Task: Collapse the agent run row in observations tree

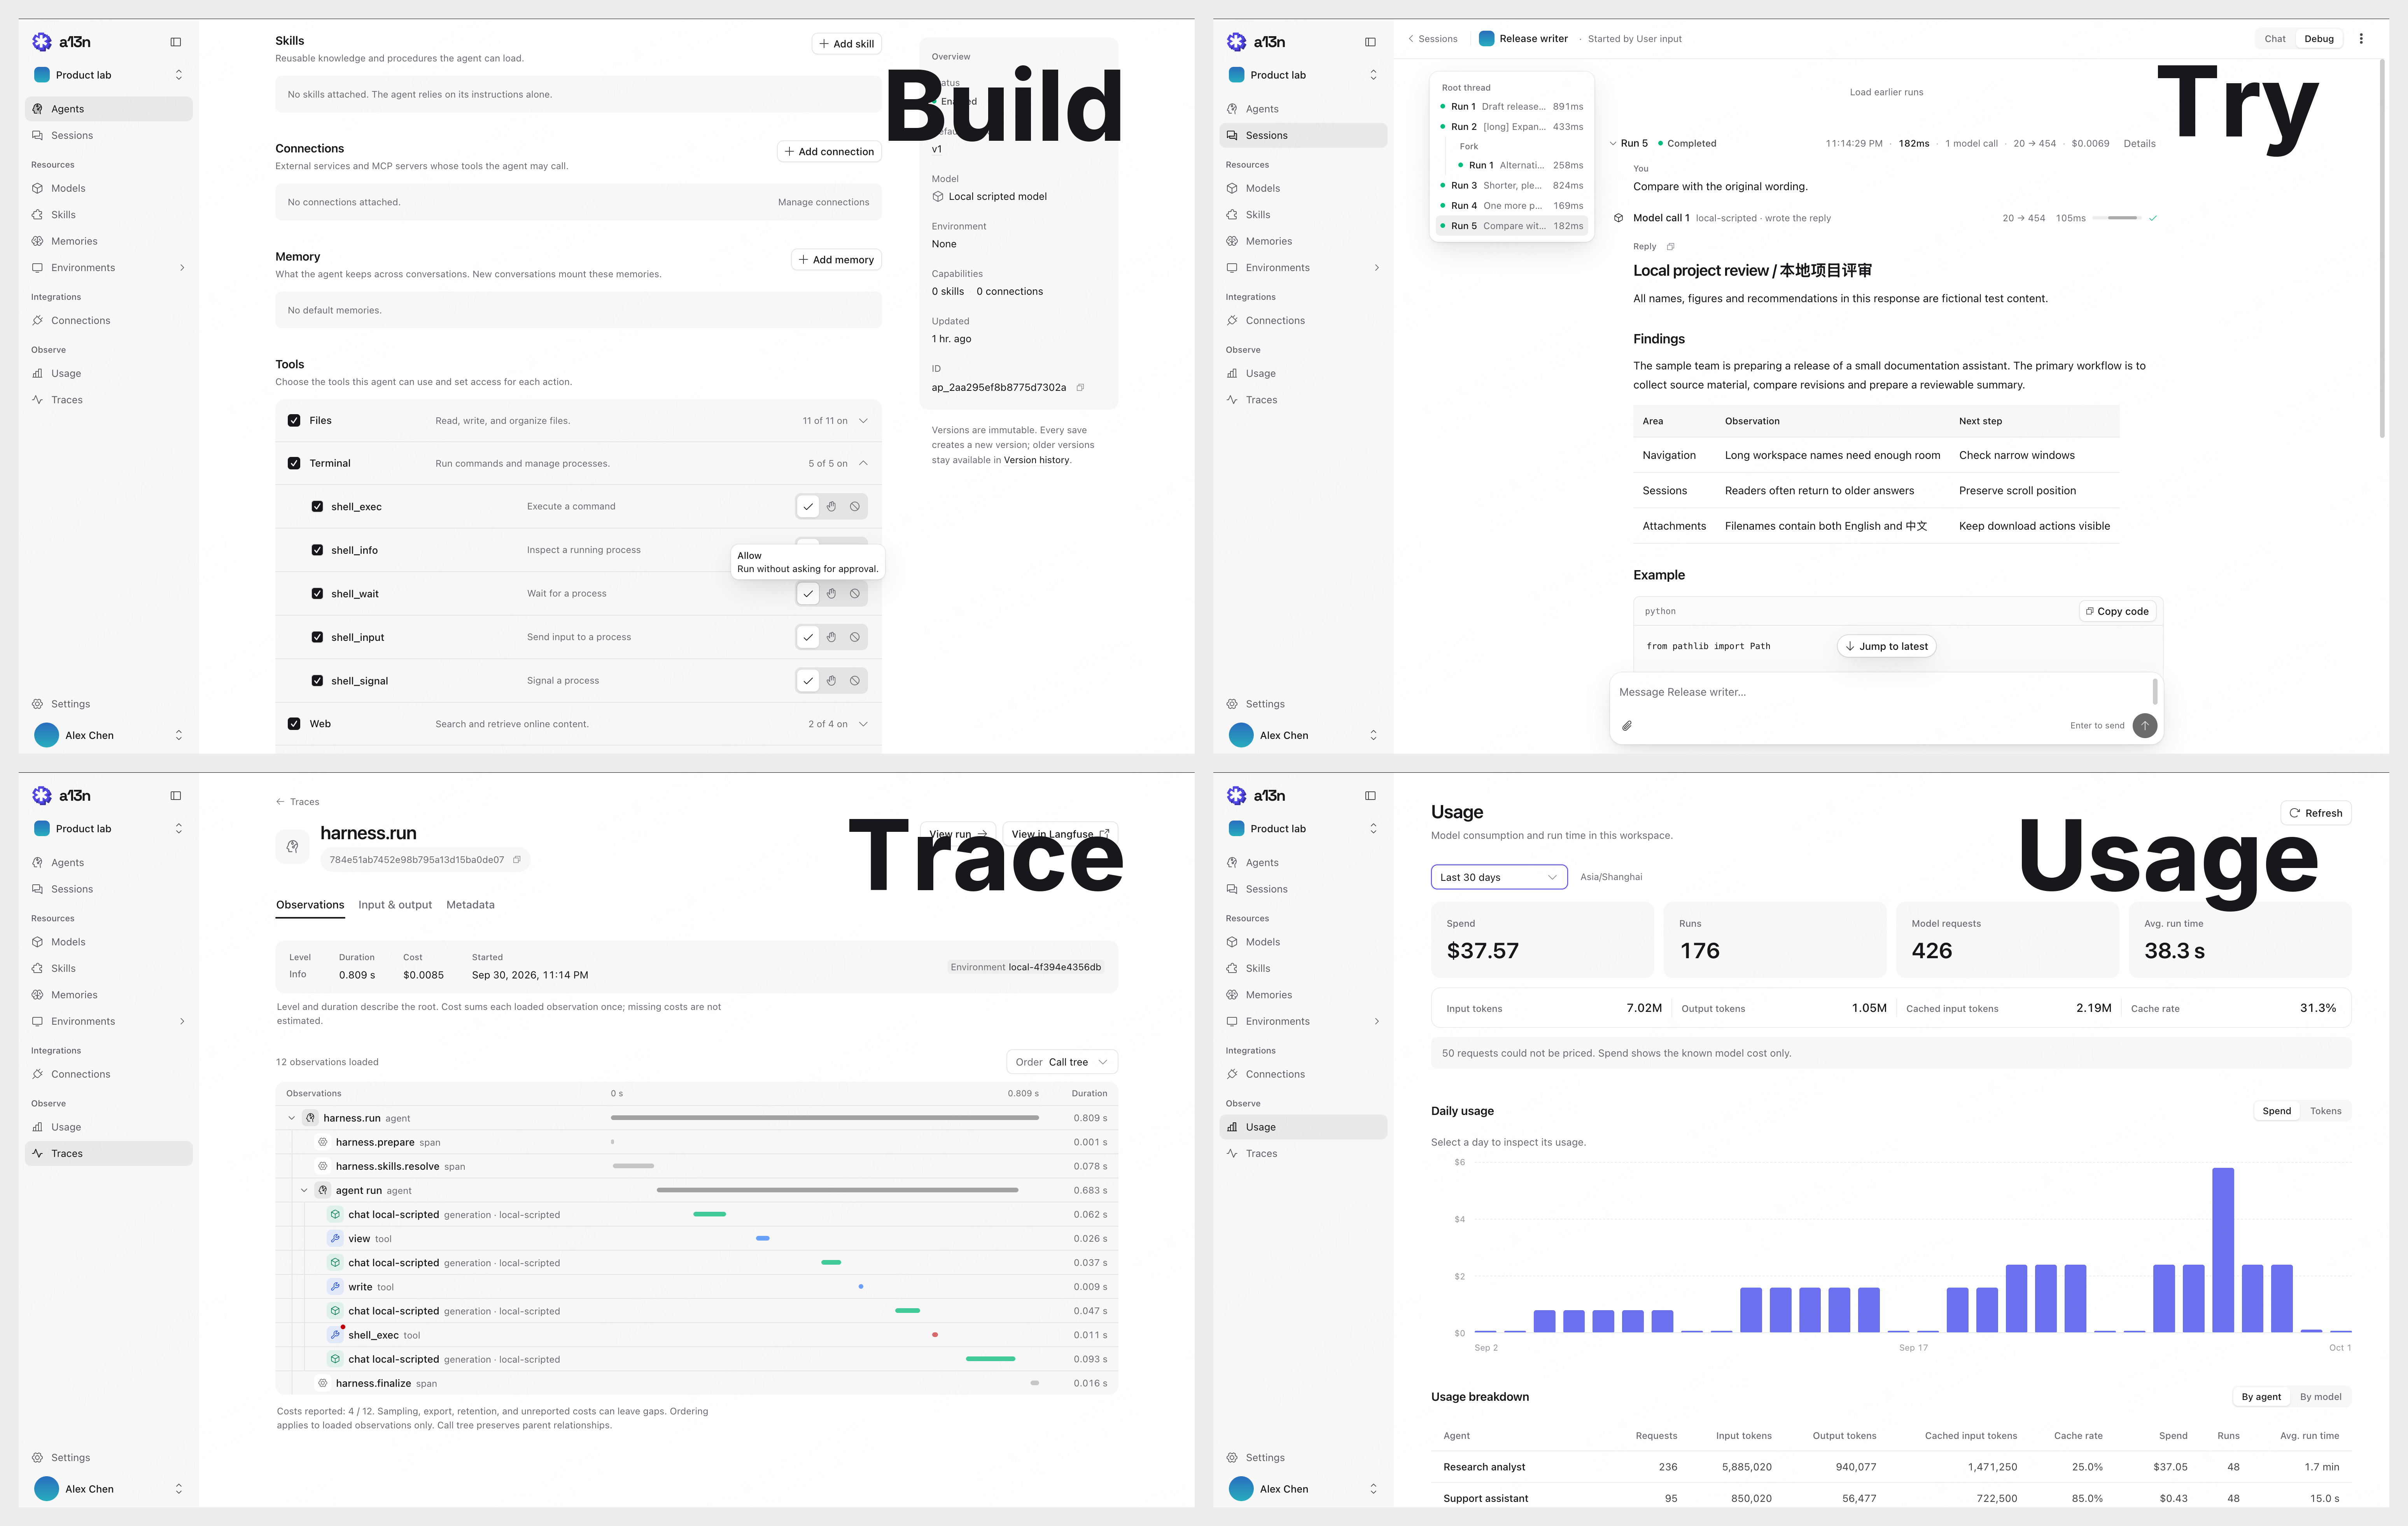Action: click(x=304, y=1191)
